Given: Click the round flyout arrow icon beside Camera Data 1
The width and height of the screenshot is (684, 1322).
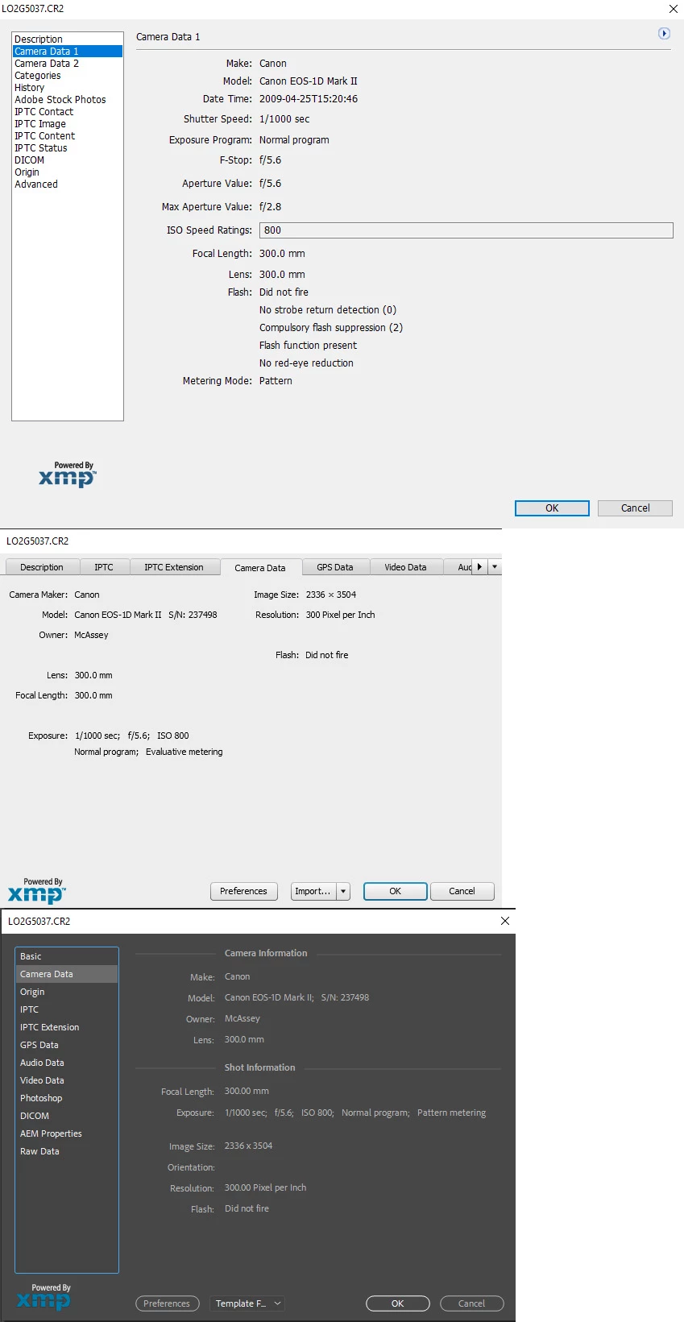Looking at the screenshot, I should pos(664,34).
